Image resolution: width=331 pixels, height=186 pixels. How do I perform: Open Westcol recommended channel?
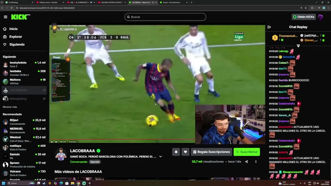click(24, 139)
